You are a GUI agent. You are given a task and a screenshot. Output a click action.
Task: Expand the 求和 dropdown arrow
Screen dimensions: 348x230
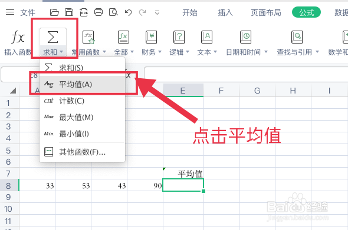pos(61,52)
